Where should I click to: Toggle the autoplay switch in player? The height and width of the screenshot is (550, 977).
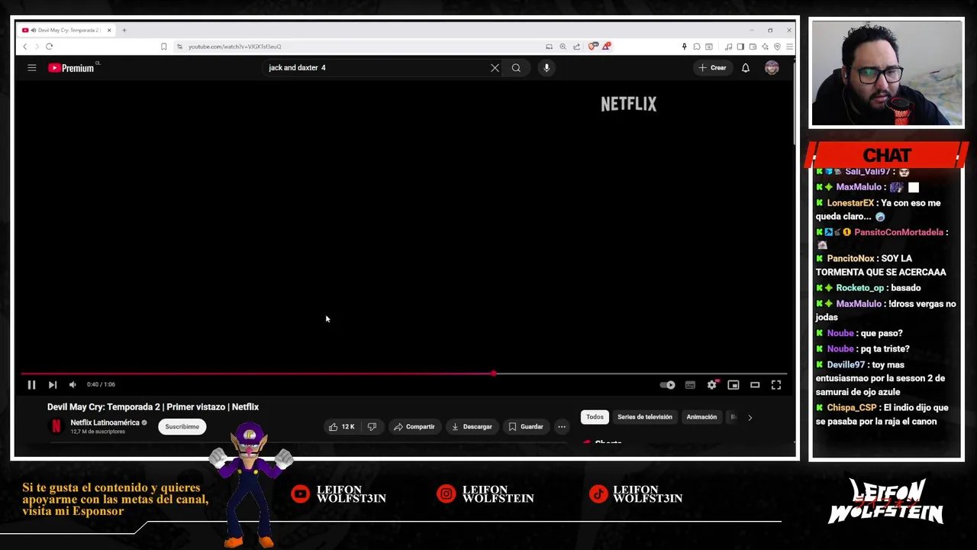click(x=667, y=385)
